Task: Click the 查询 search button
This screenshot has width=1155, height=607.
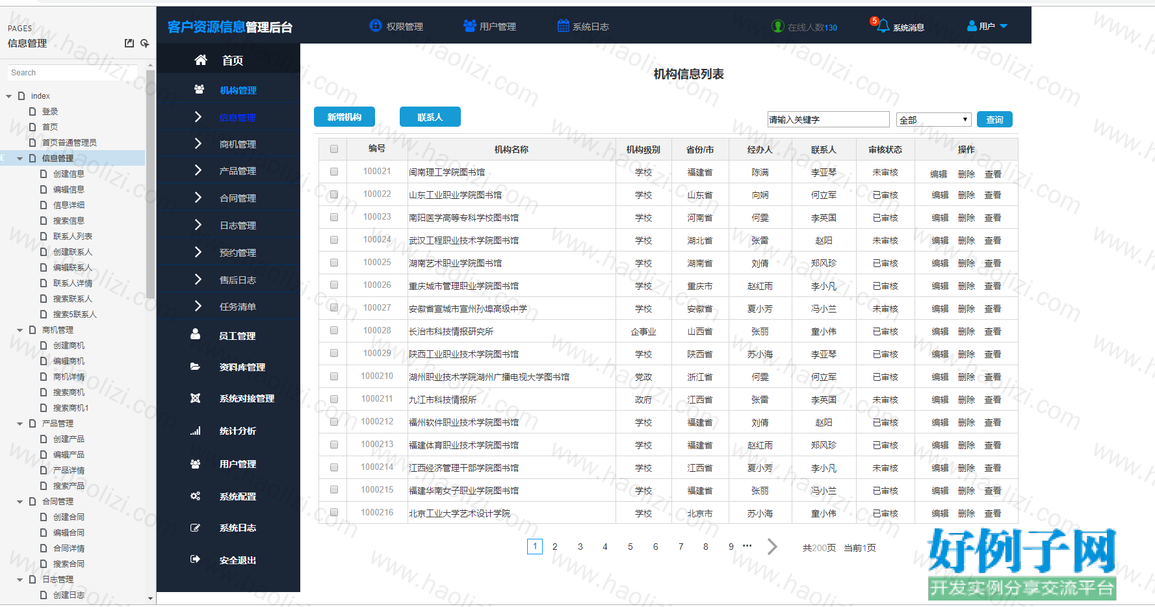Action: pos(994,120)
